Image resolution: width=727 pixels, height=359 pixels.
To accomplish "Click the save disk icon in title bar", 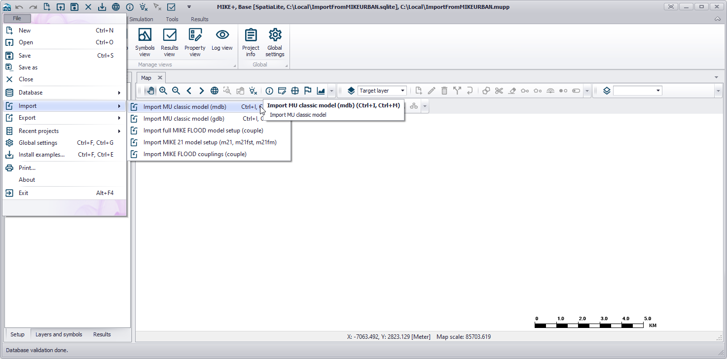I will (x=74, y=7).
